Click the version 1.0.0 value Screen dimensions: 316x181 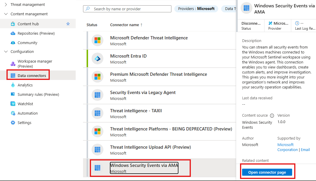click(x=281, y=122)
